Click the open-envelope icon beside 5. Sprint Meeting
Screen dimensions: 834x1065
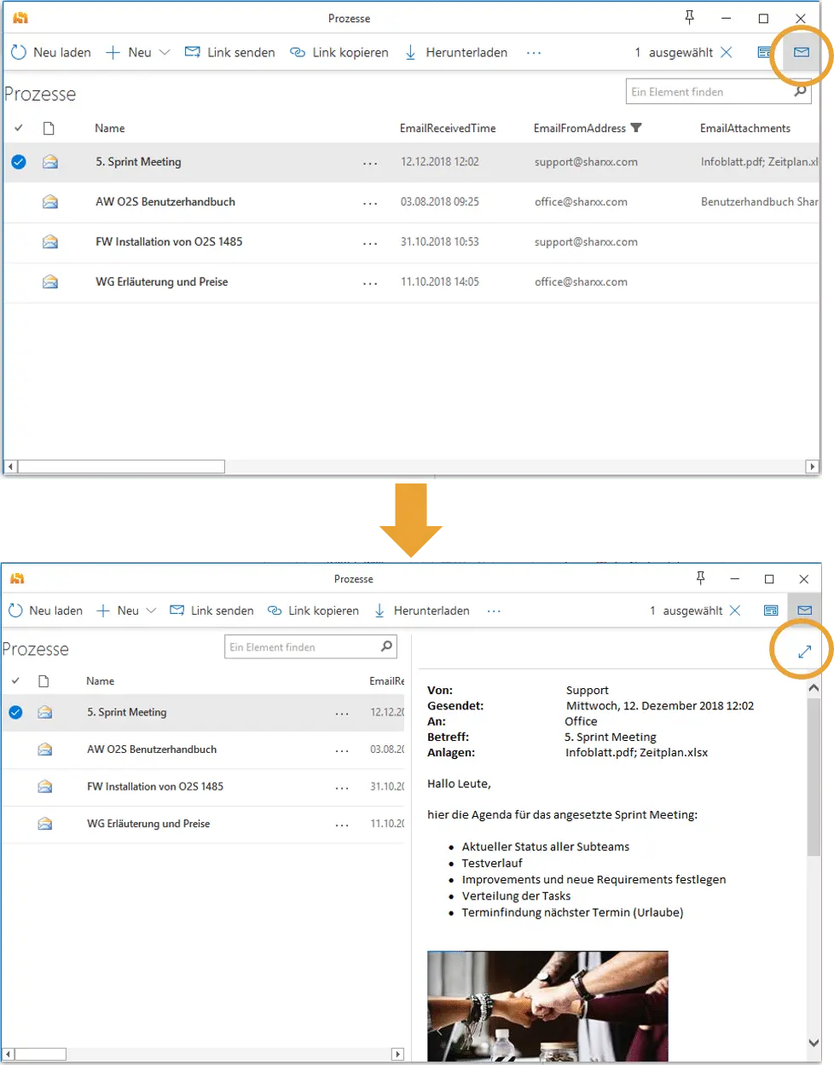(49, 161)
